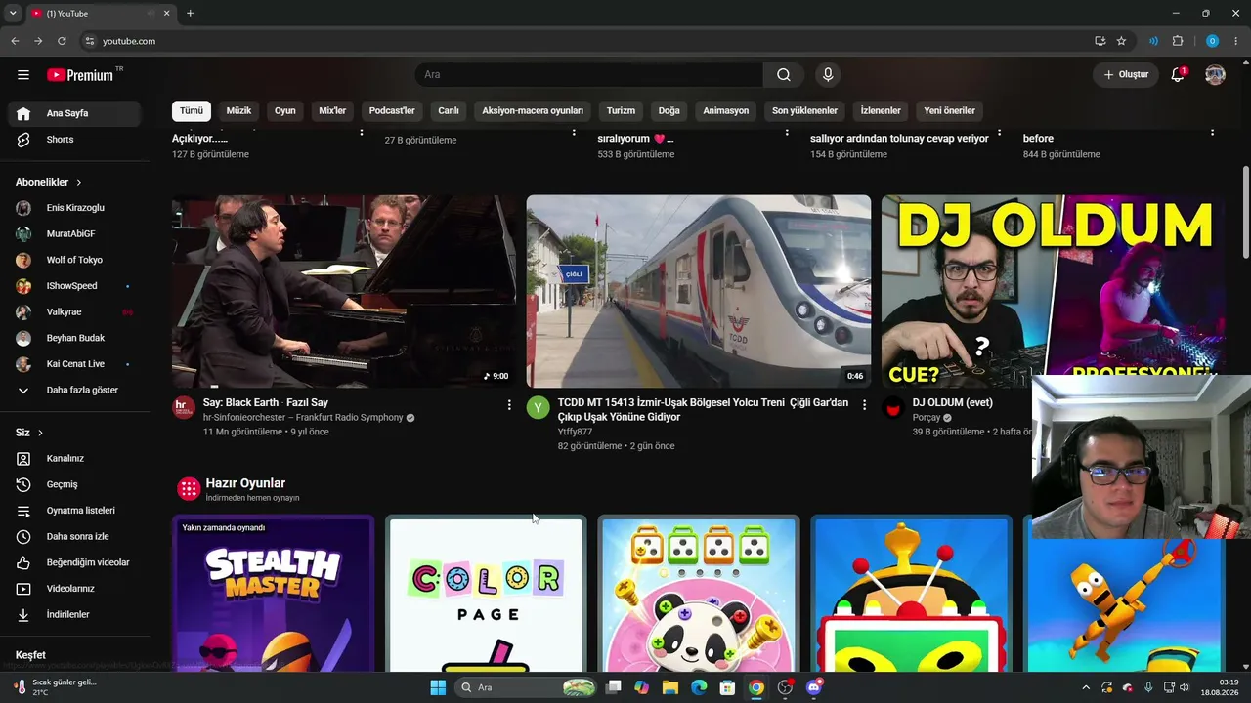Open the Color Page game card

(486, 594)
